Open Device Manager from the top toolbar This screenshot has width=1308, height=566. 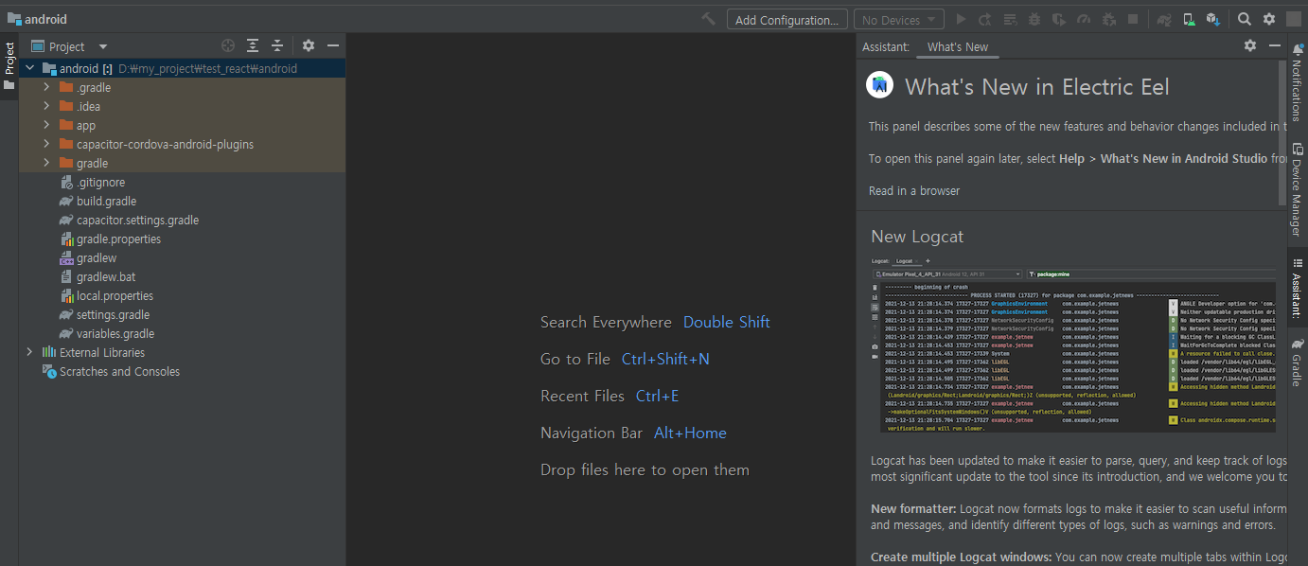pos(1189,19)
